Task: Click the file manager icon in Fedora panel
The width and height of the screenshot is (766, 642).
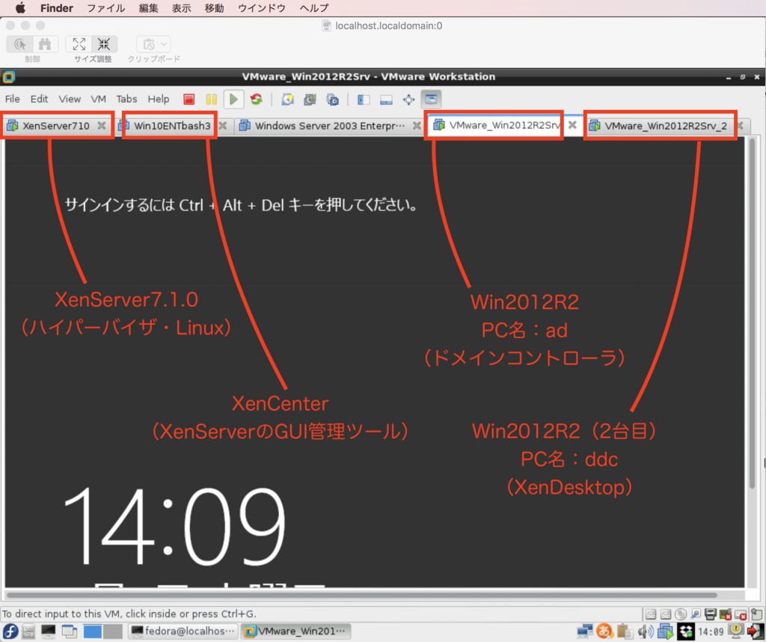Action: point(28,632)
